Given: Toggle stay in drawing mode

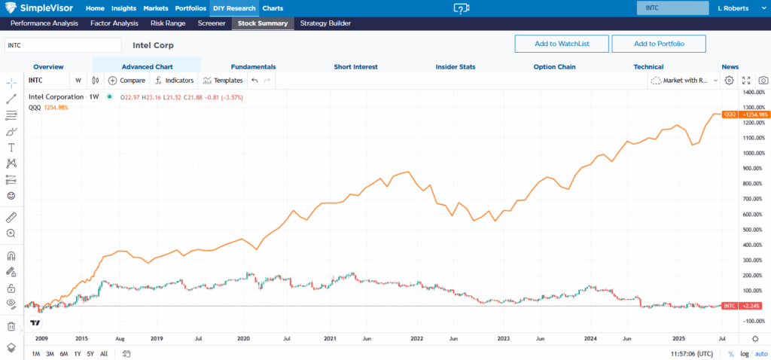Looking at the screenshot, I should point(11,271).
